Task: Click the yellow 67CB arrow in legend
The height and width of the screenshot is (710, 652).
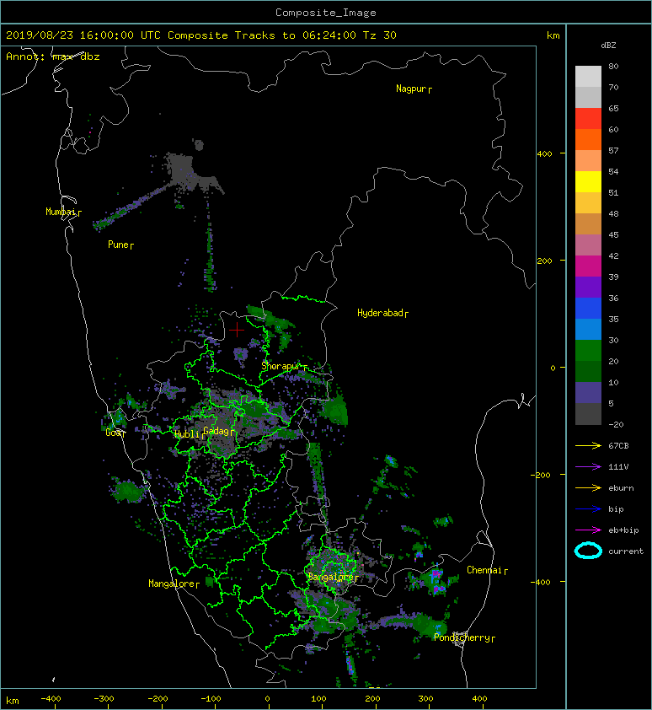Action: click(588, 446)
